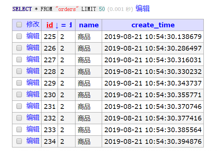Image resolution: width=218 pixels, height=154 pixels.
Task: Sort by the id column header
Action: click(x=50, y=25)
